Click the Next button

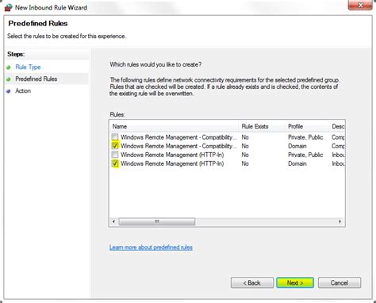click(295, 282)
